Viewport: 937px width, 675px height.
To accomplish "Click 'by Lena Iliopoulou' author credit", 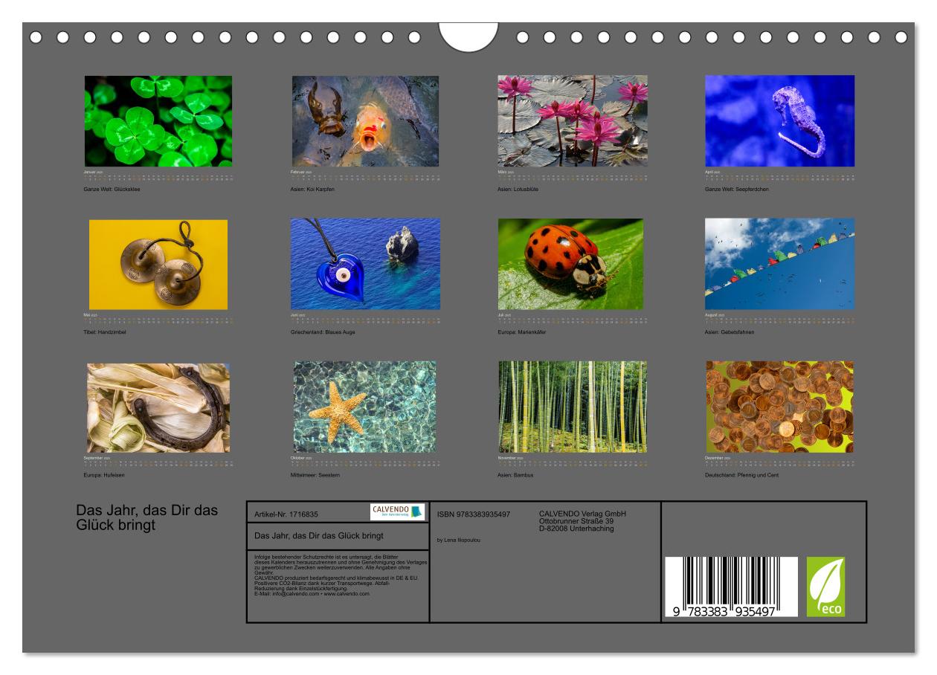I will (x=459, y=540).
